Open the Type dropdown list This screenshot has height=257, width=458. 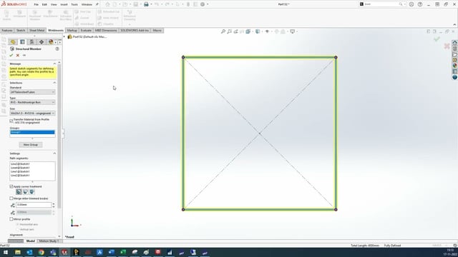point(32,102)
